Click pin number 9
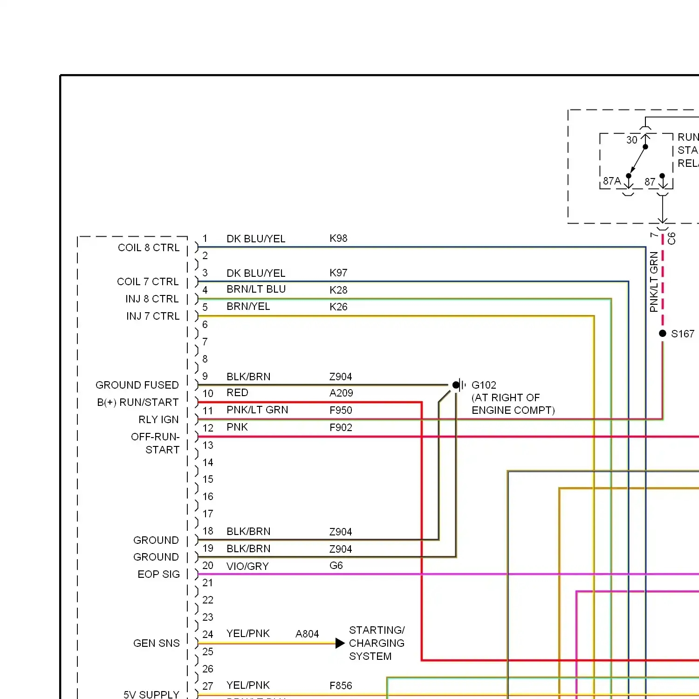The height and width of the screenshot is (699, 699). click(205, 376)
